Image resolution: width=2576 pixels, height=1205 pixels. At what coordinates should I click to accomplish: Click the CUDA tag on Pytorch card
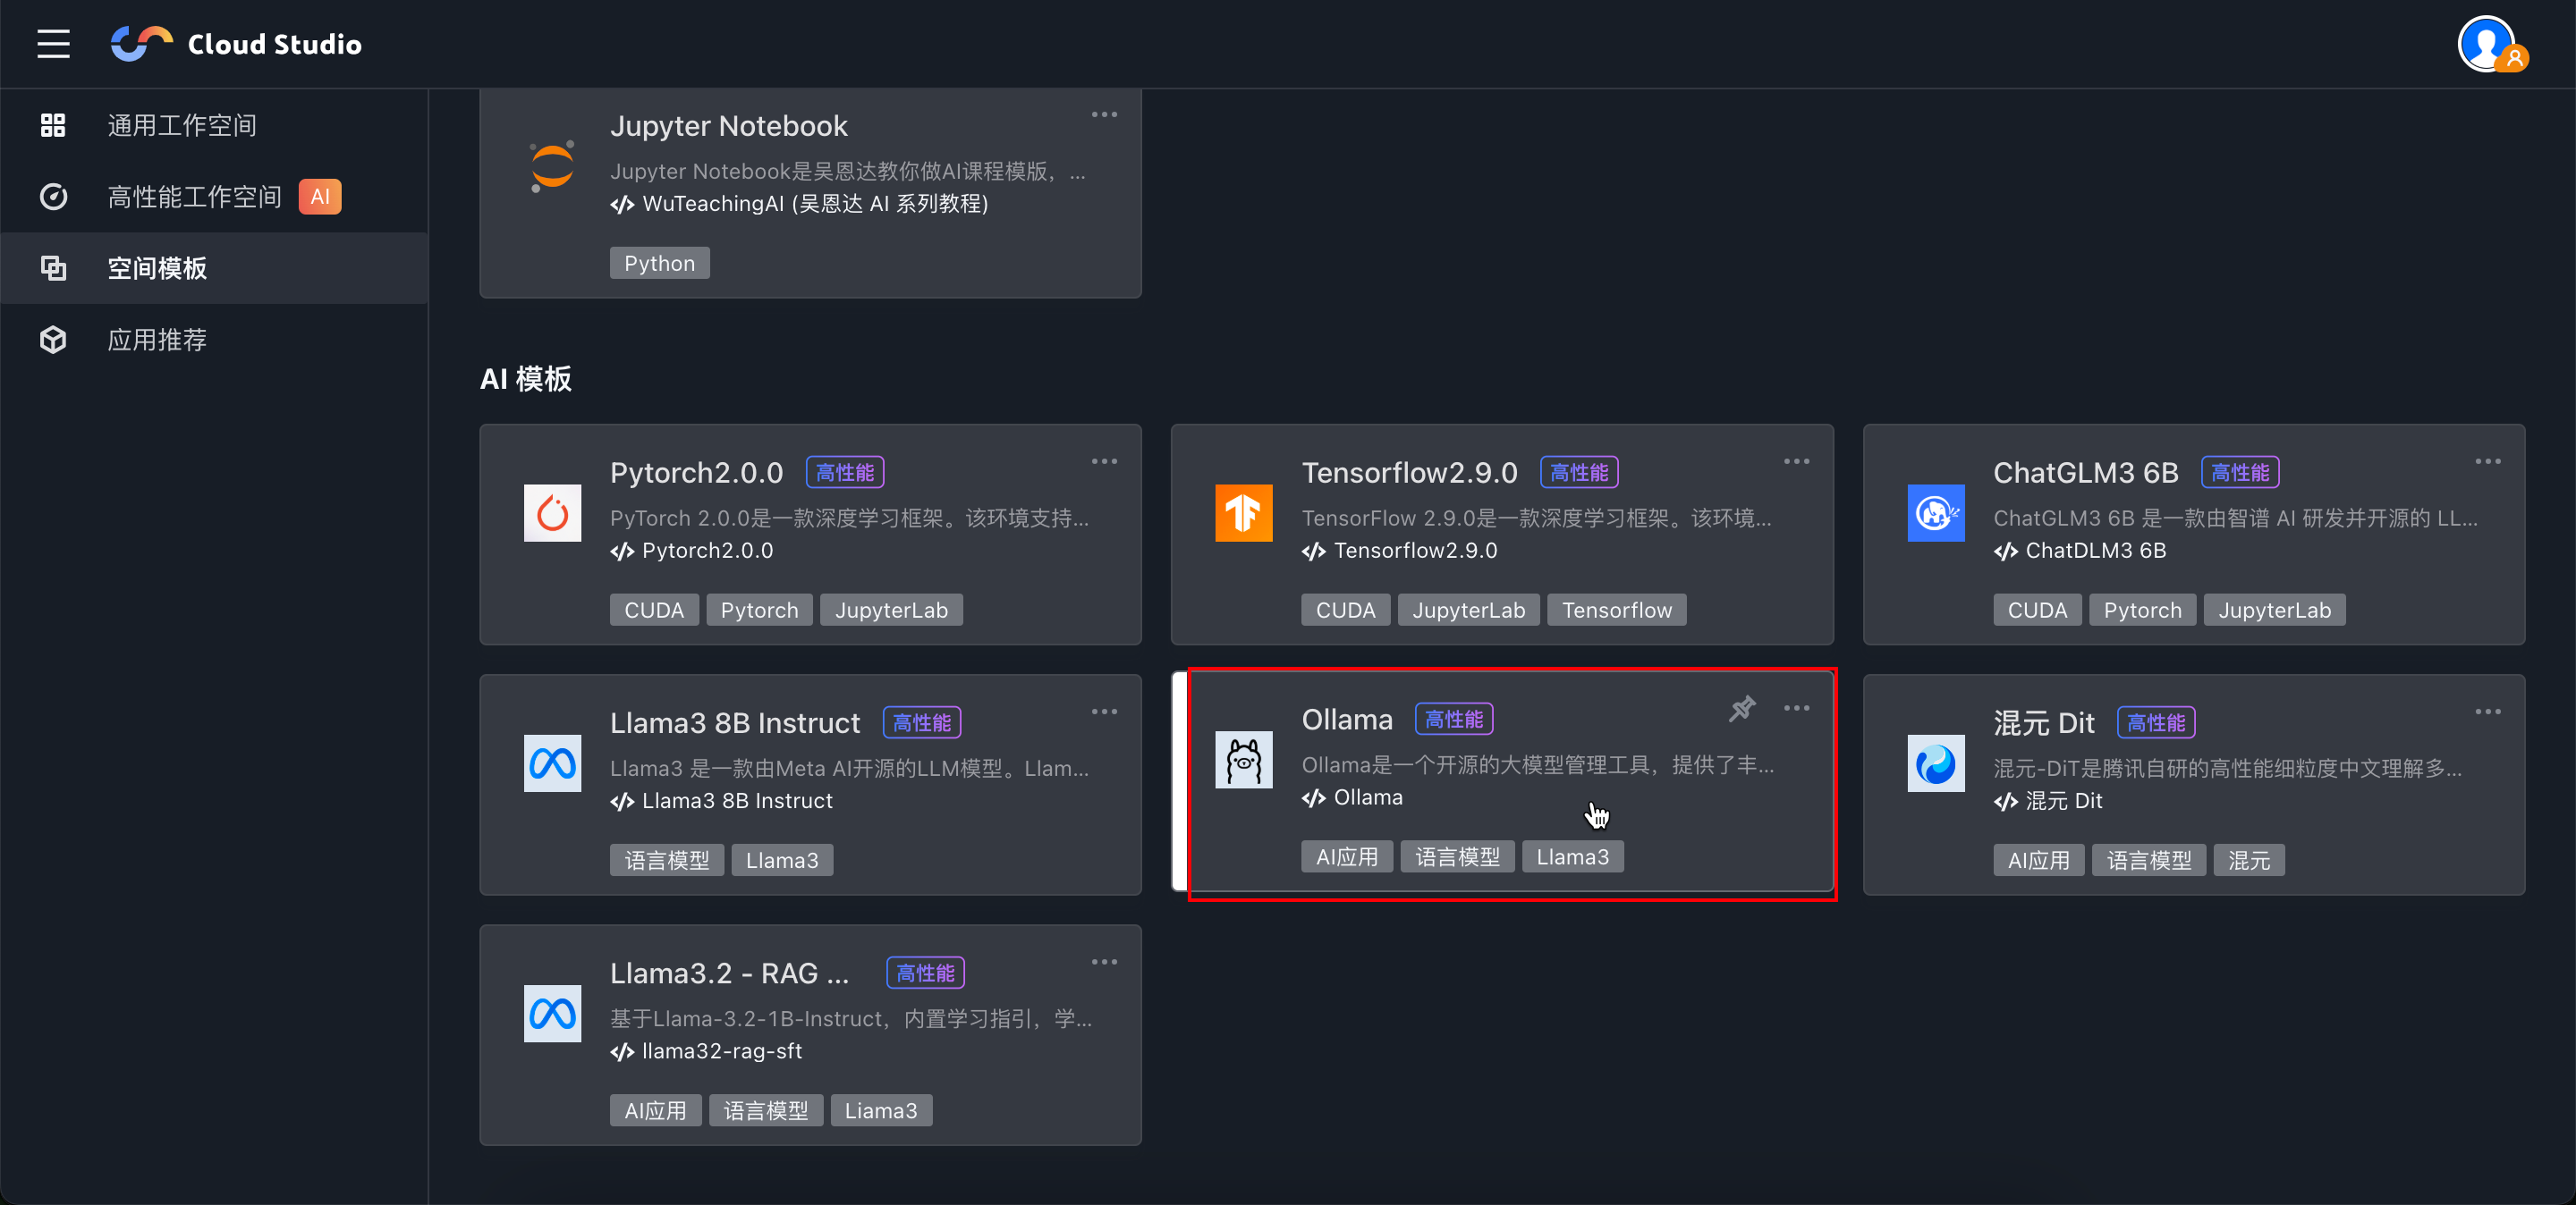click(653, 611)
